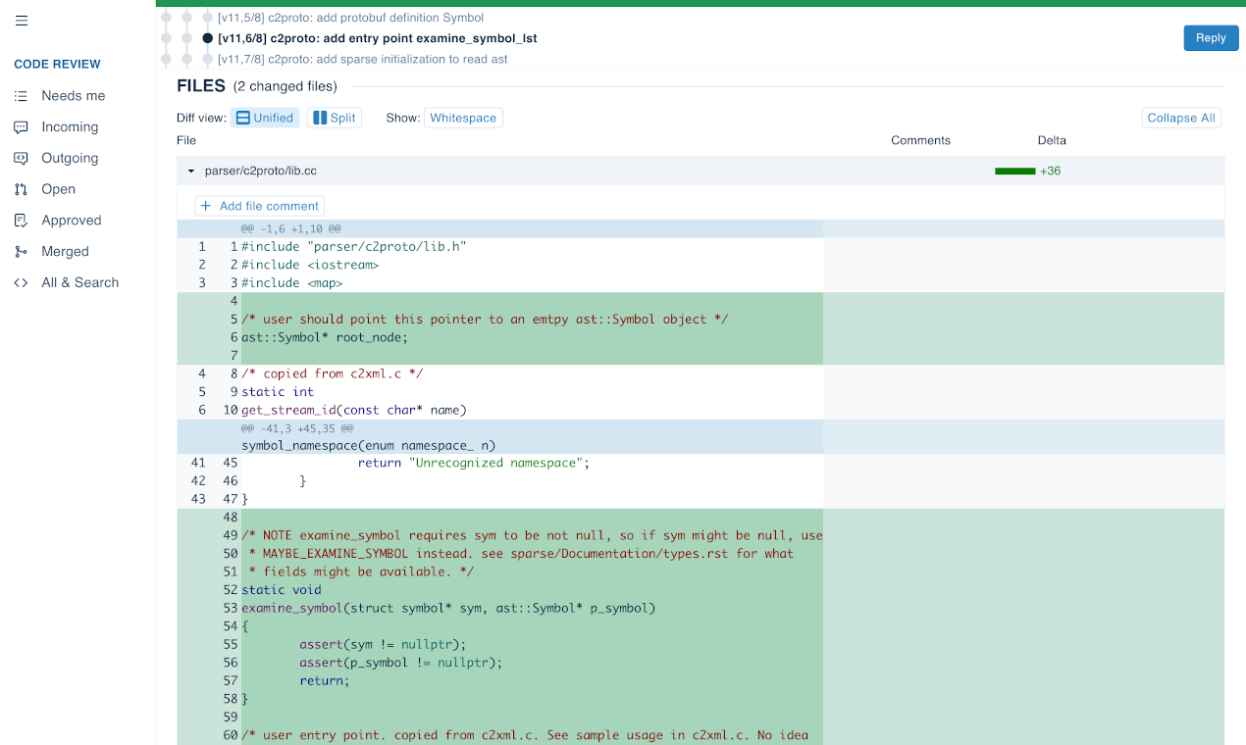Open Merged reviews
The height and width of the screenshot is (745, 1246).
(x=66, y=252)
